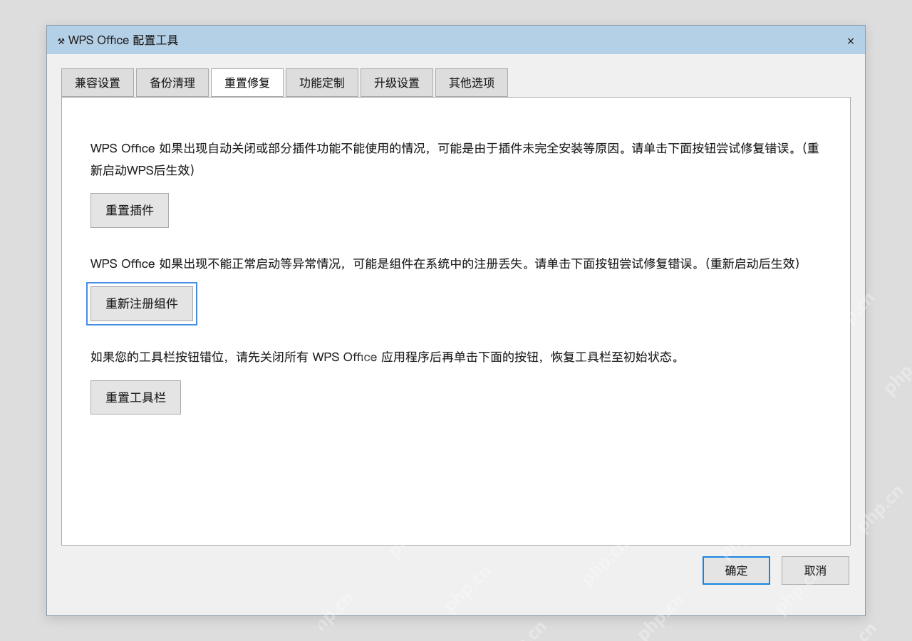Click the tool icon in the title bar
The width and height of the screenshot is (912, 641).
(61, 41)
